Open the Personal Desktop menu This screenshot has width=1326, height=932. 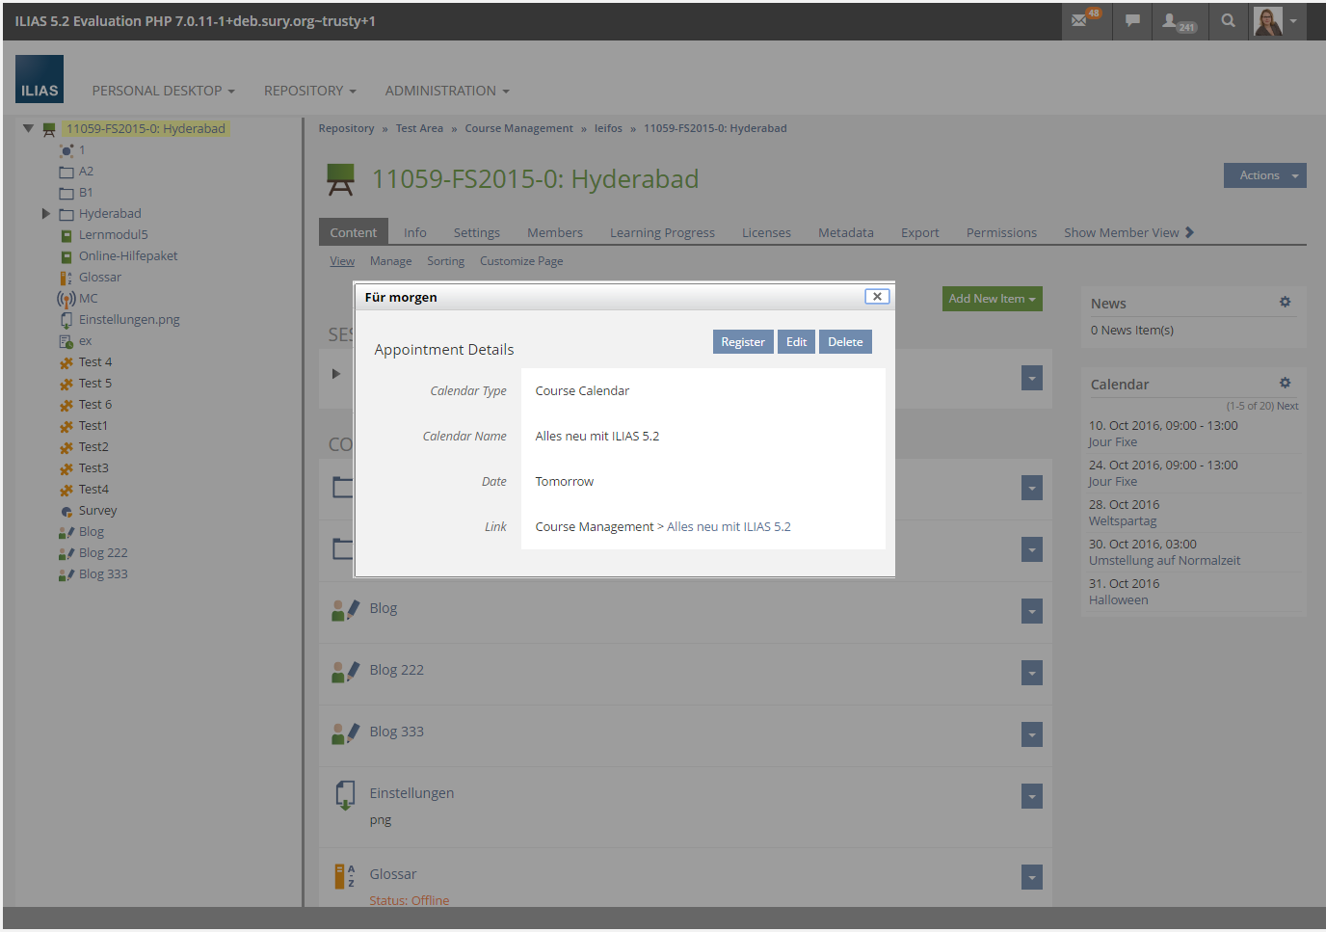[x=163, y=91]
